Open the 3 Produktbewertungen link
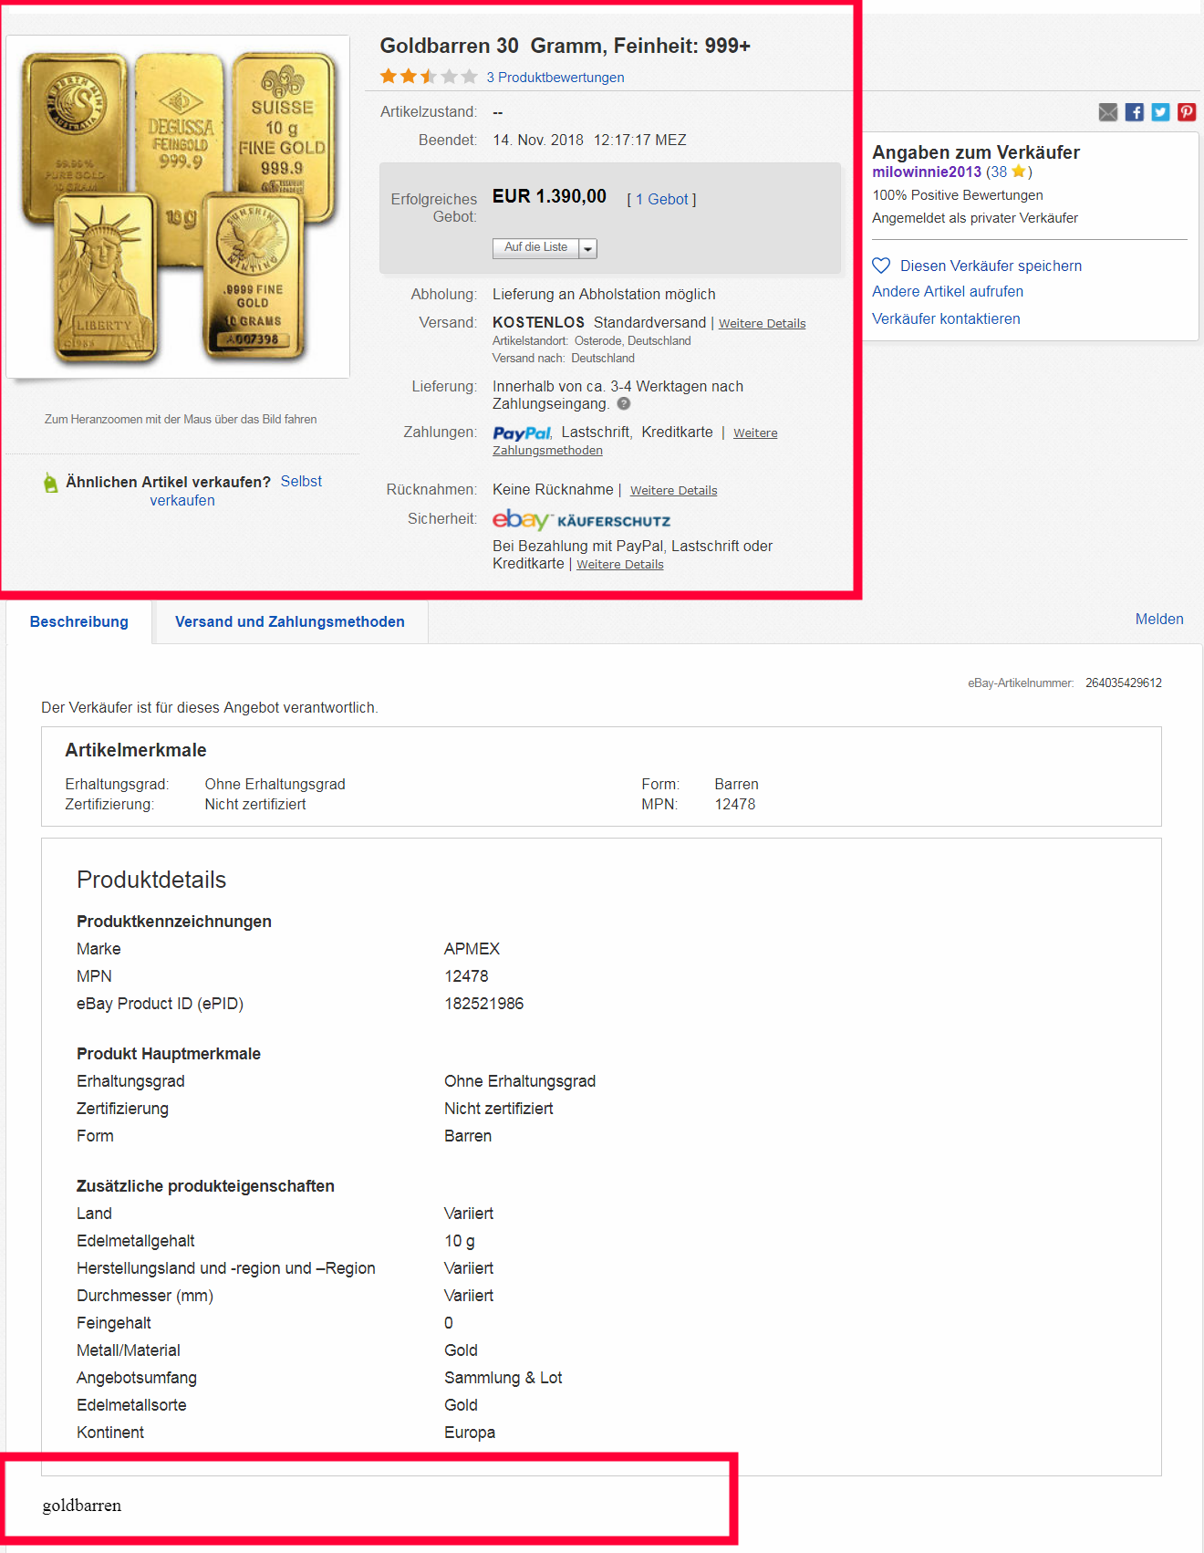This screenshot has height=1553, width=1204. [x=555, y=78]
